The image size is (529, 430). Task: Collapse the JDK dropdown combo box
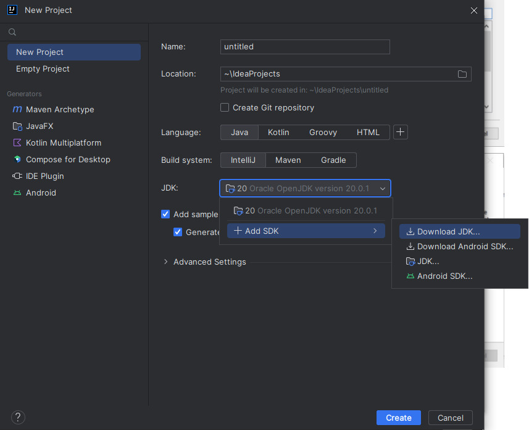click(305, 188)
